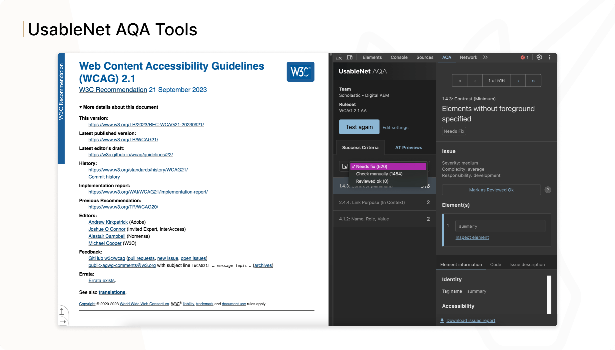
Task: Click the element highlight picker icon beside filter dropdown
Action: 345,166
